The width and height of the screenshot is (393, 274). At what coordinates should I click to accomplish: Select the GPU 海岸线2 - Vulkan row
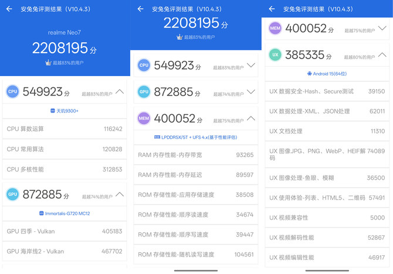[x=65, y=251]
